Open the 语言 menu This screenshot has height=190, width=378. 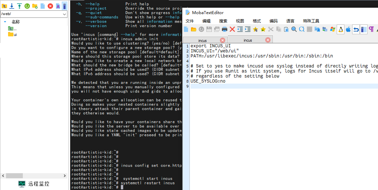click(x=290, y=21)
